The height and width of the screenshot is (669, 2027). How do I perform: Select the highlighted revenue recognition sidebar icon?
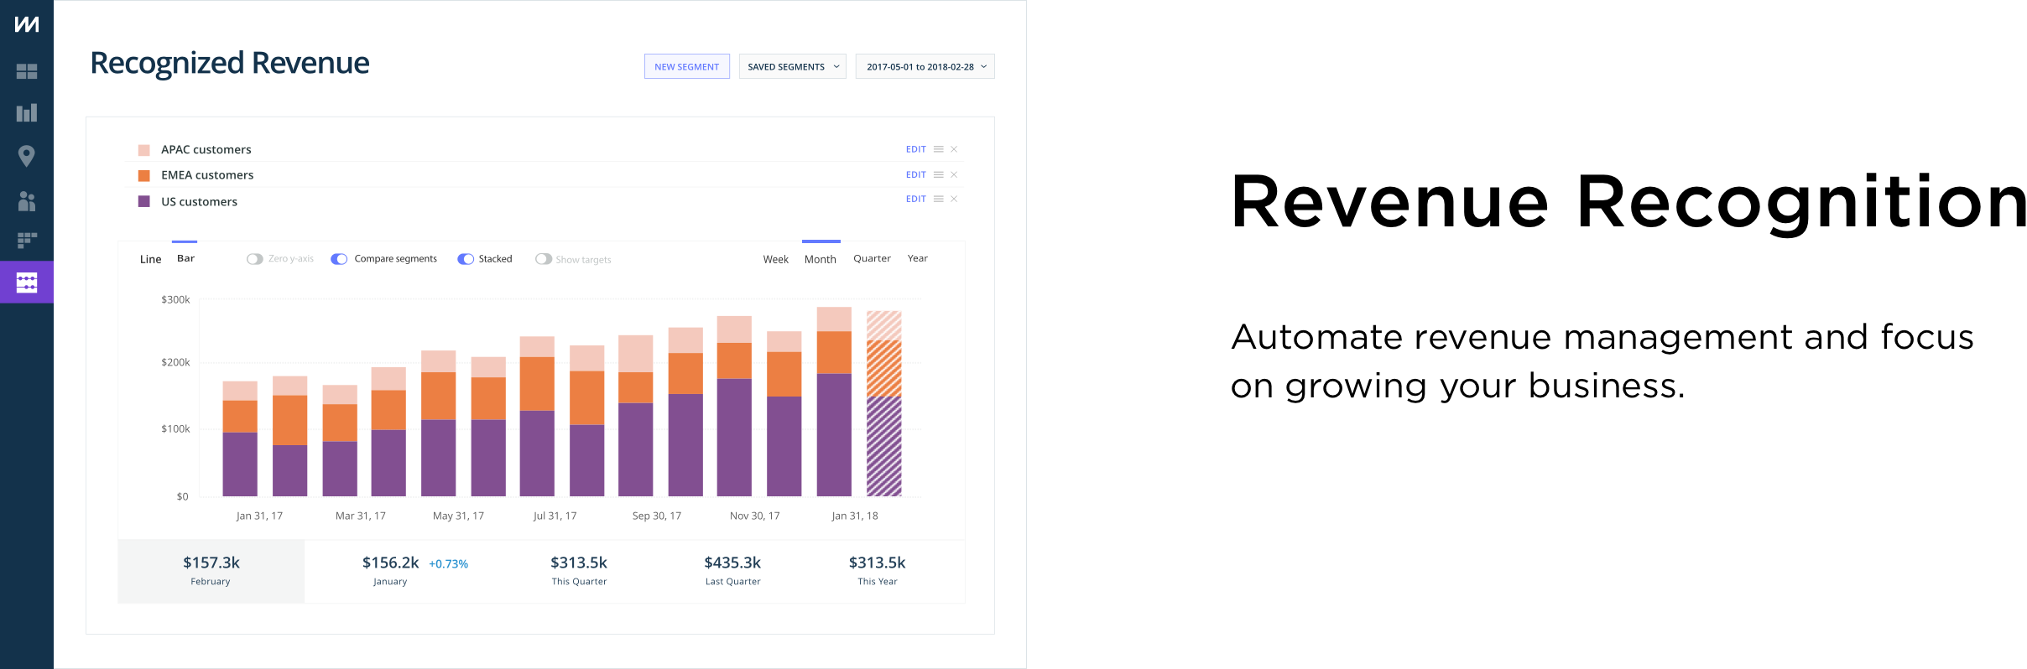coord(27,283)
